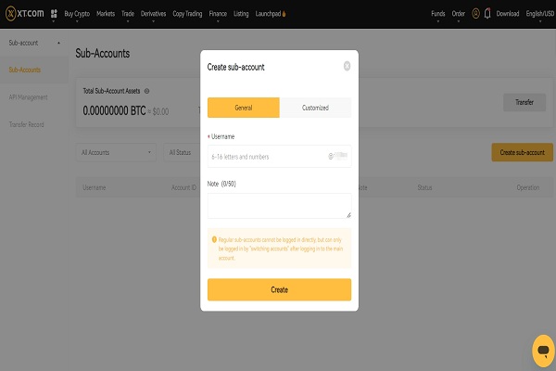Click inside the Note text area
556x371 pixels.
tap(280, 206)
